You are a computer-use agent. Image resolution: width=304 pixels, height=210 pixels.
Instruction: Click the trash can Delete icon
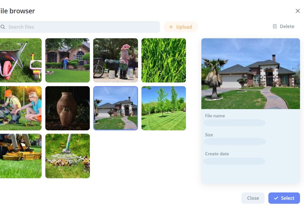[x=275, y=26]
